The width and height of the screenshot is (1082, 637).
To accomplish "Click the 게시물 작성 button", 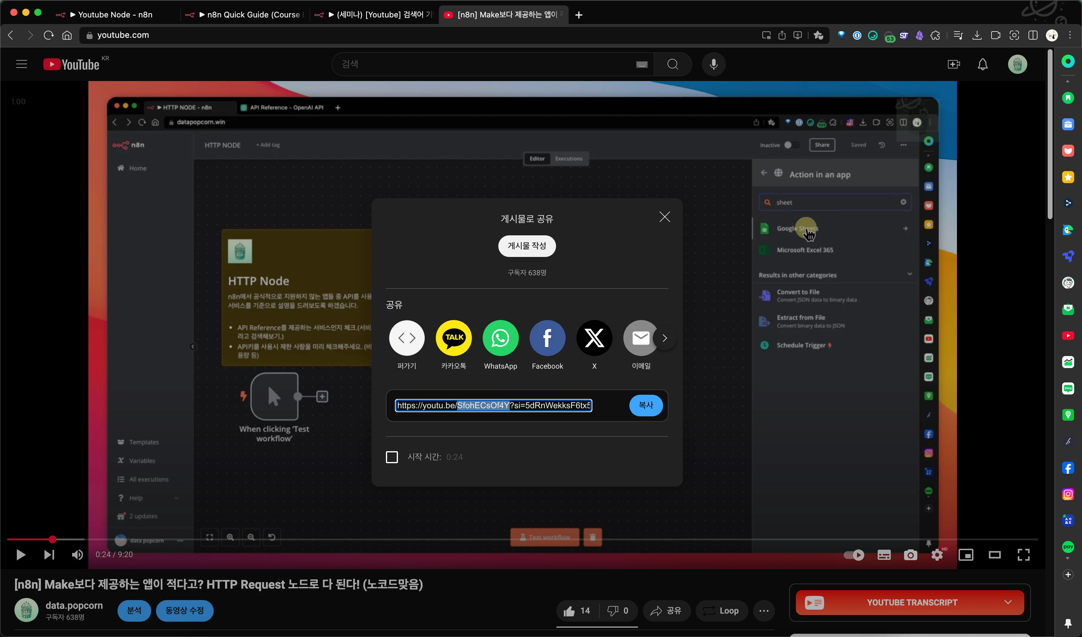I will 526,246.
